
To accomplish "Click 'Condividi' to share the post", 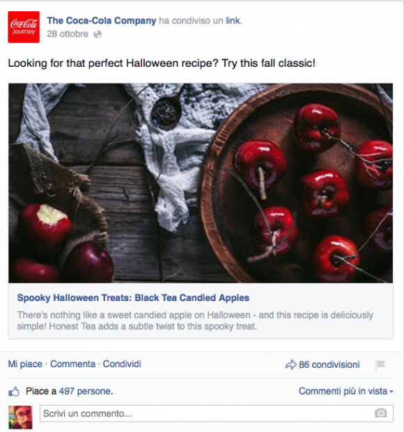I will pos(122,364).
